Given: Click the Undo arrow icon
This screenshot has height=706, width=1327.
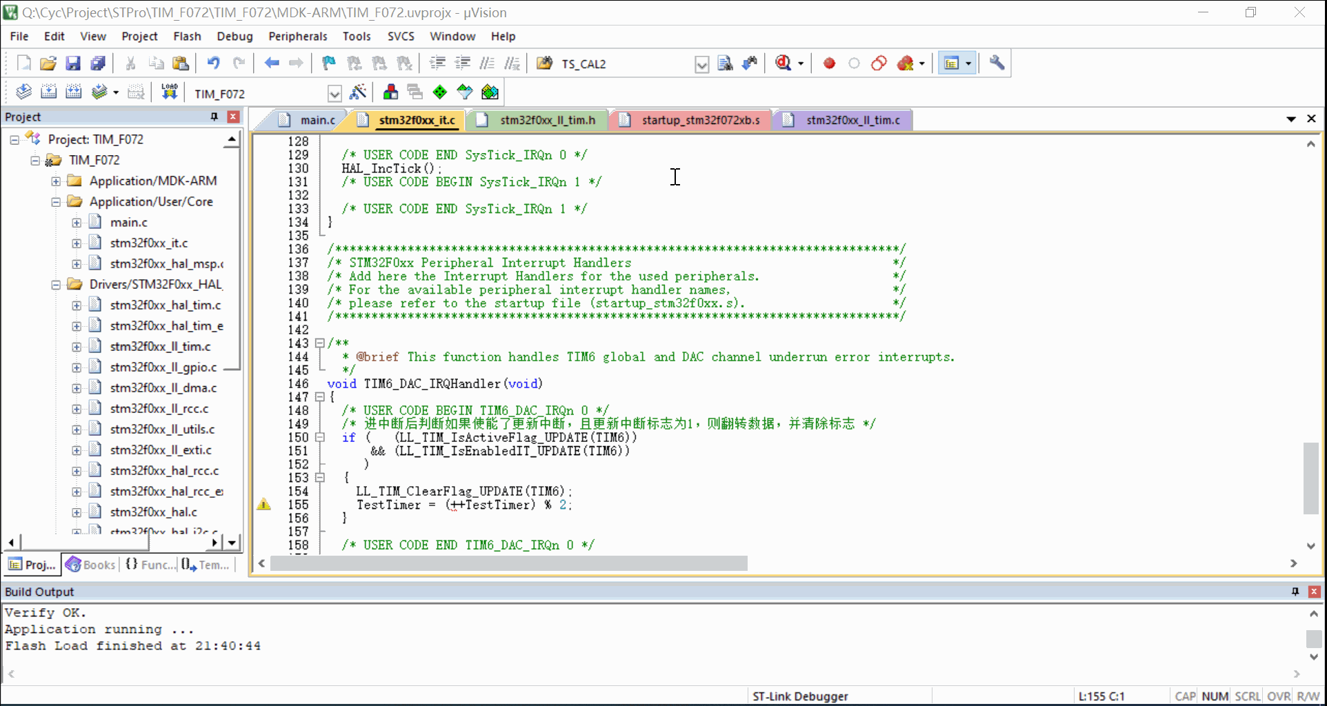Looking at the screenshot, I should [213, 63].
